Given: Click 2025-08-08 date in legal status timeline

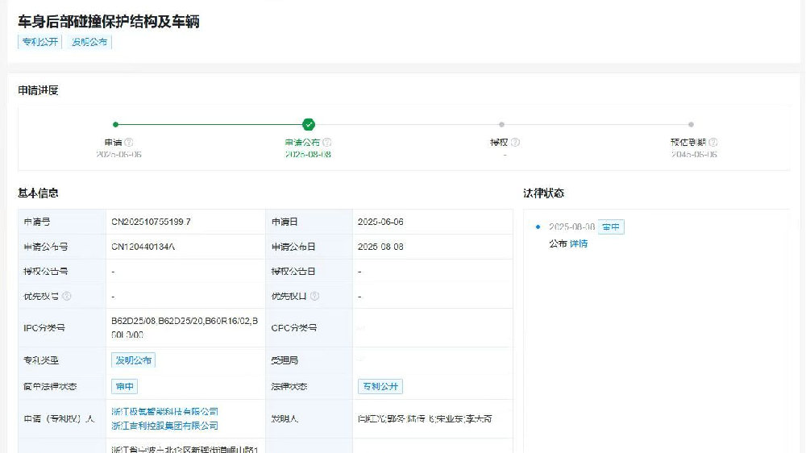Looking at the screenshot, I should point(571,226).
